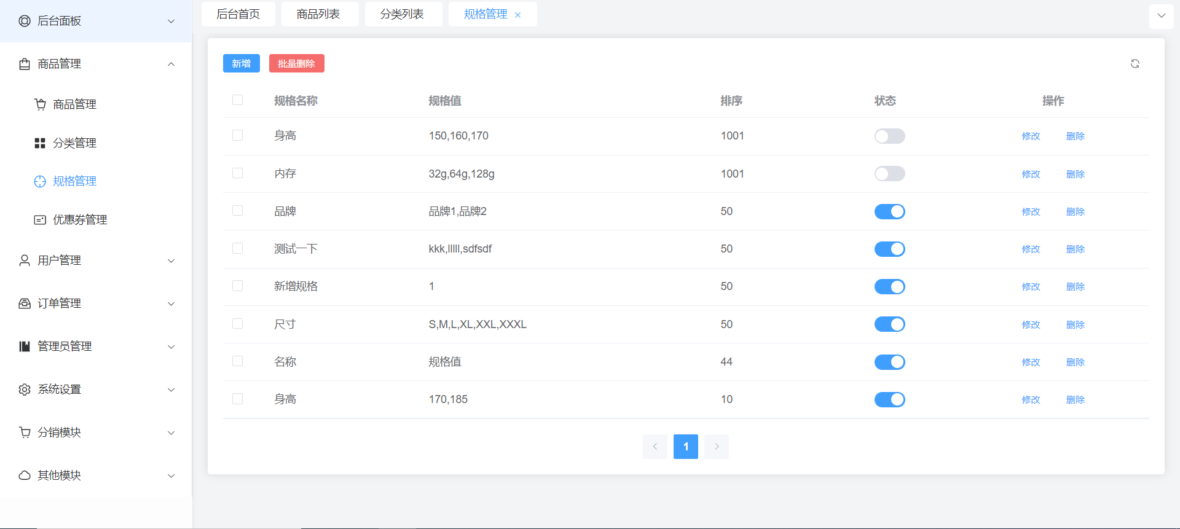1180x529 pixels.
Task: Click the order icon beside 订单管理
Action: (25, 304)
